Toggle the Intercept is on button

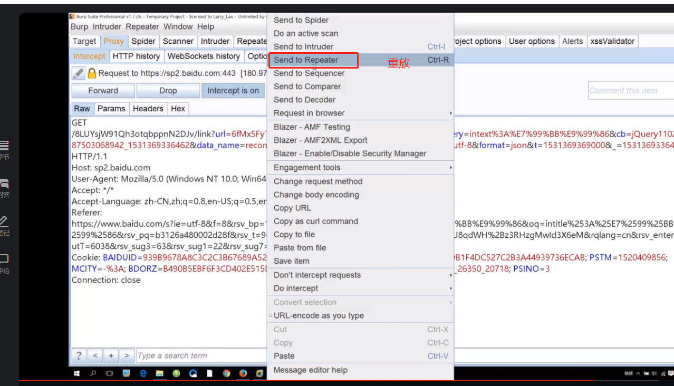point(233,91)
